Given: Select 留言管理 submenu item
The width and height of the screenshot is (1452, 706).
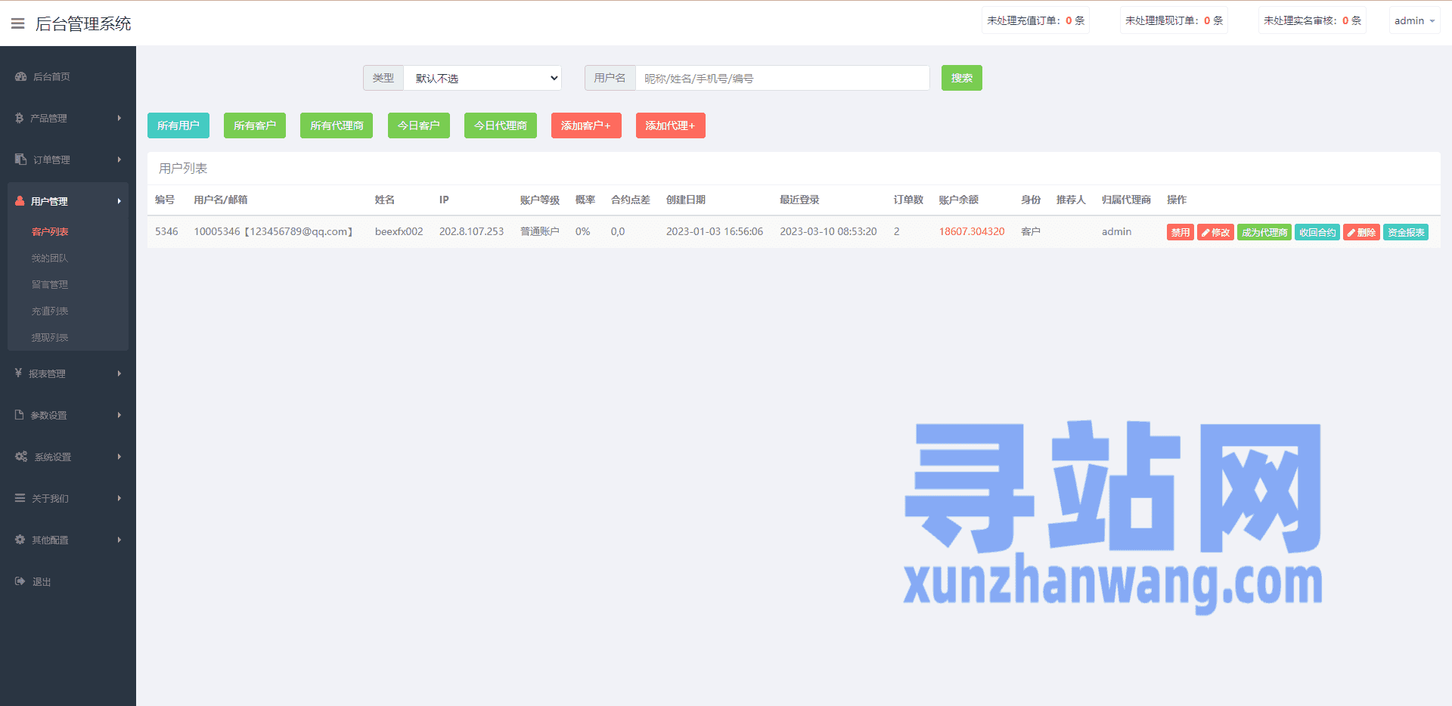Looking at the screenshot, I should coord(50,284).
